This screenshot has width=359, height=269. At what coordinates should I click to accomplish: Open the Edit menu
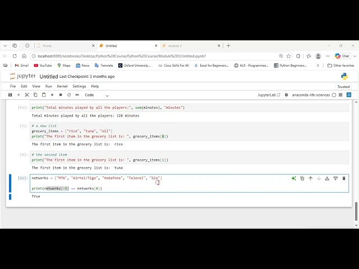24,86
